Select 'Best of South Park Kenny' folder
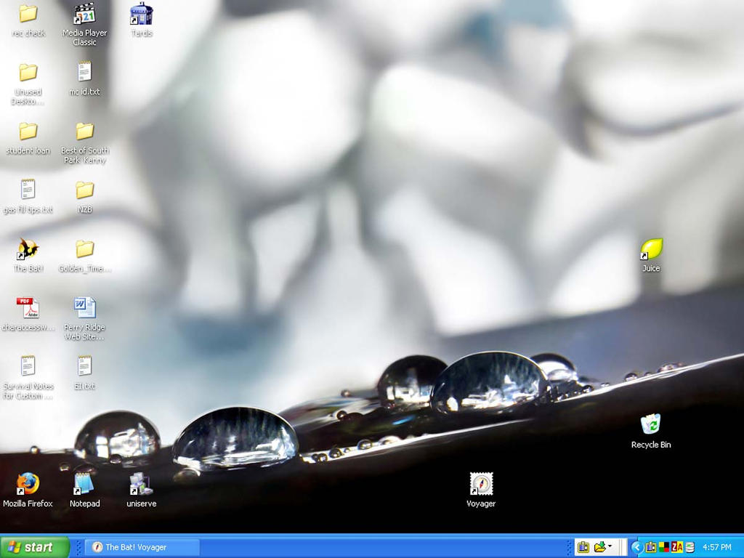This screenshot has height=558, width=744. coord(84,143)
